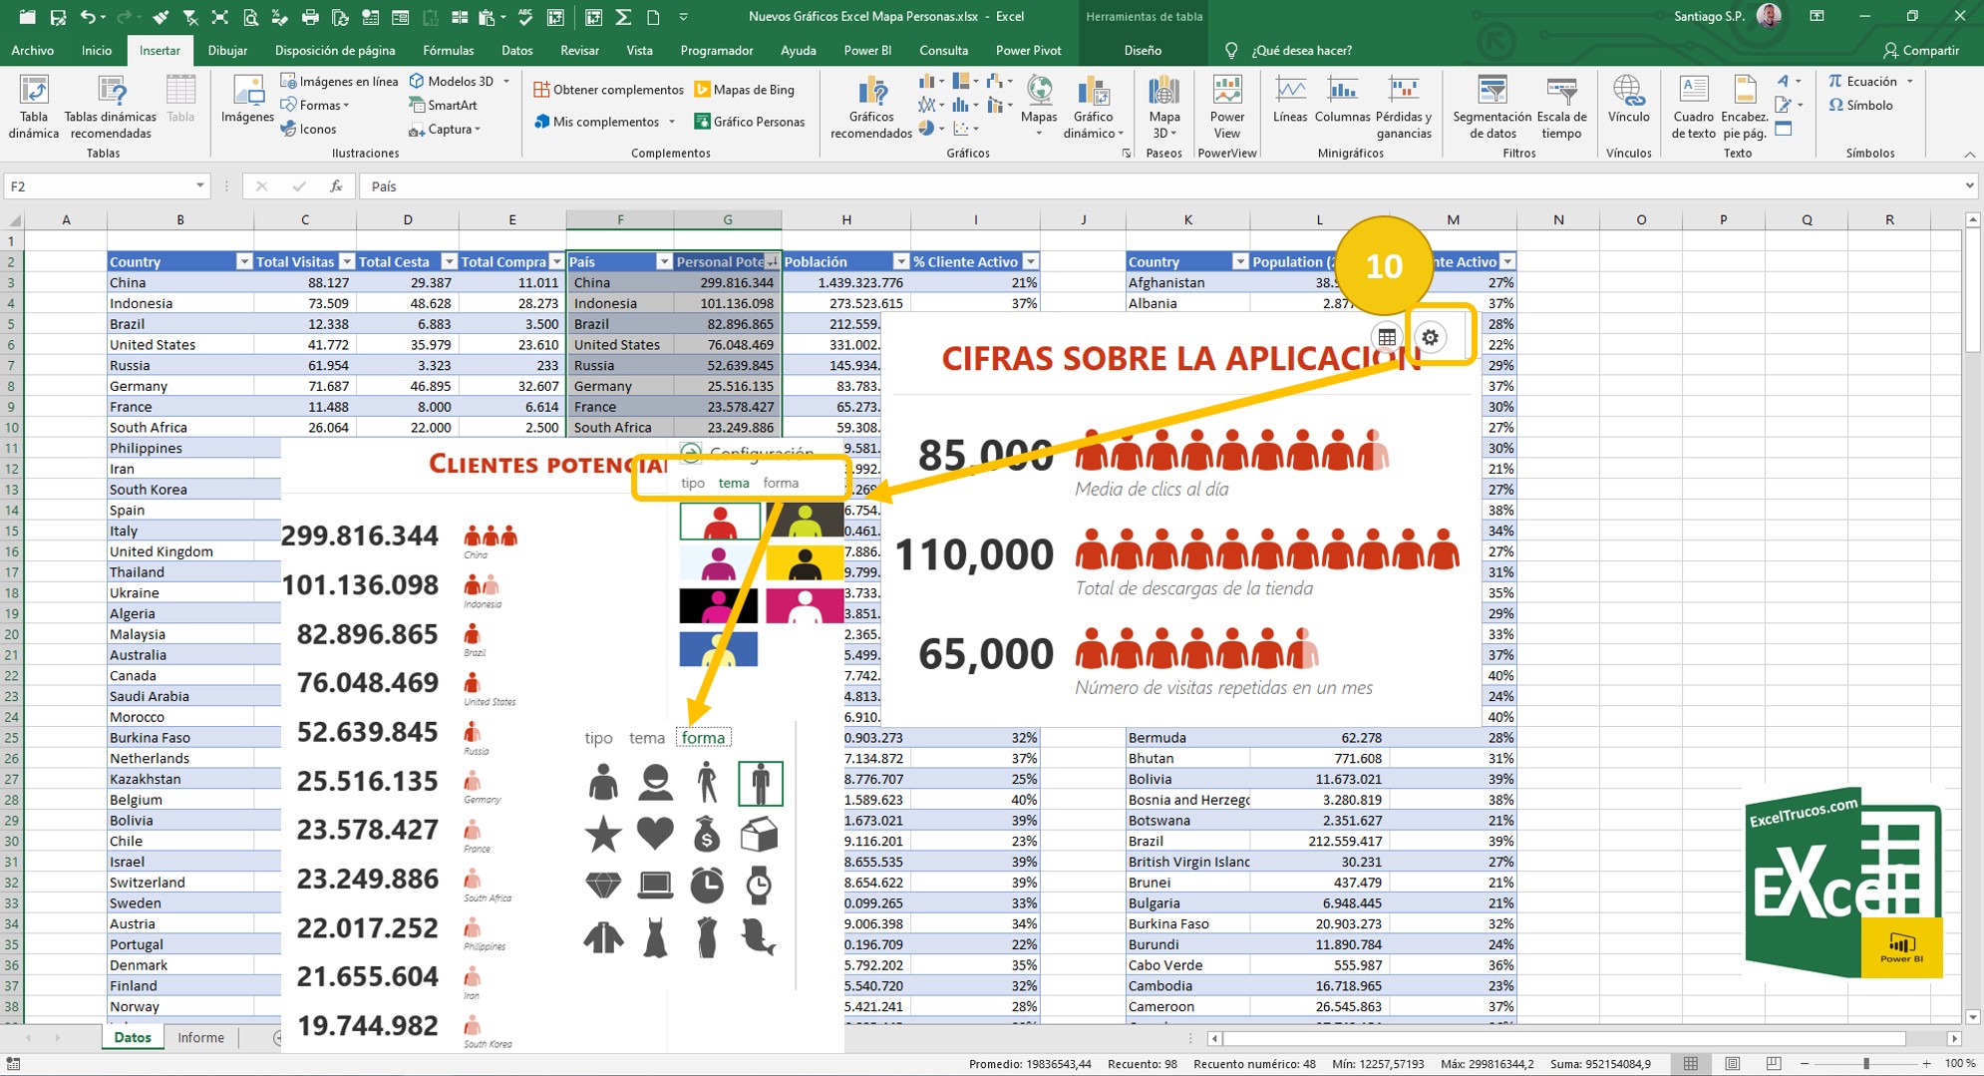Open the settings gear on the People Graph

pos(1431,336)
